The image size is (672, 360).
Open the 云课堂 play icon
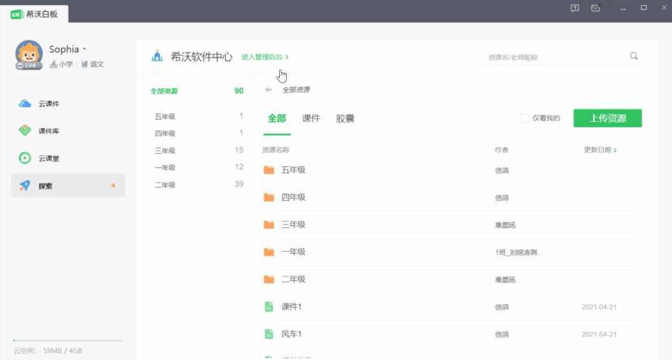coord(25,158)
